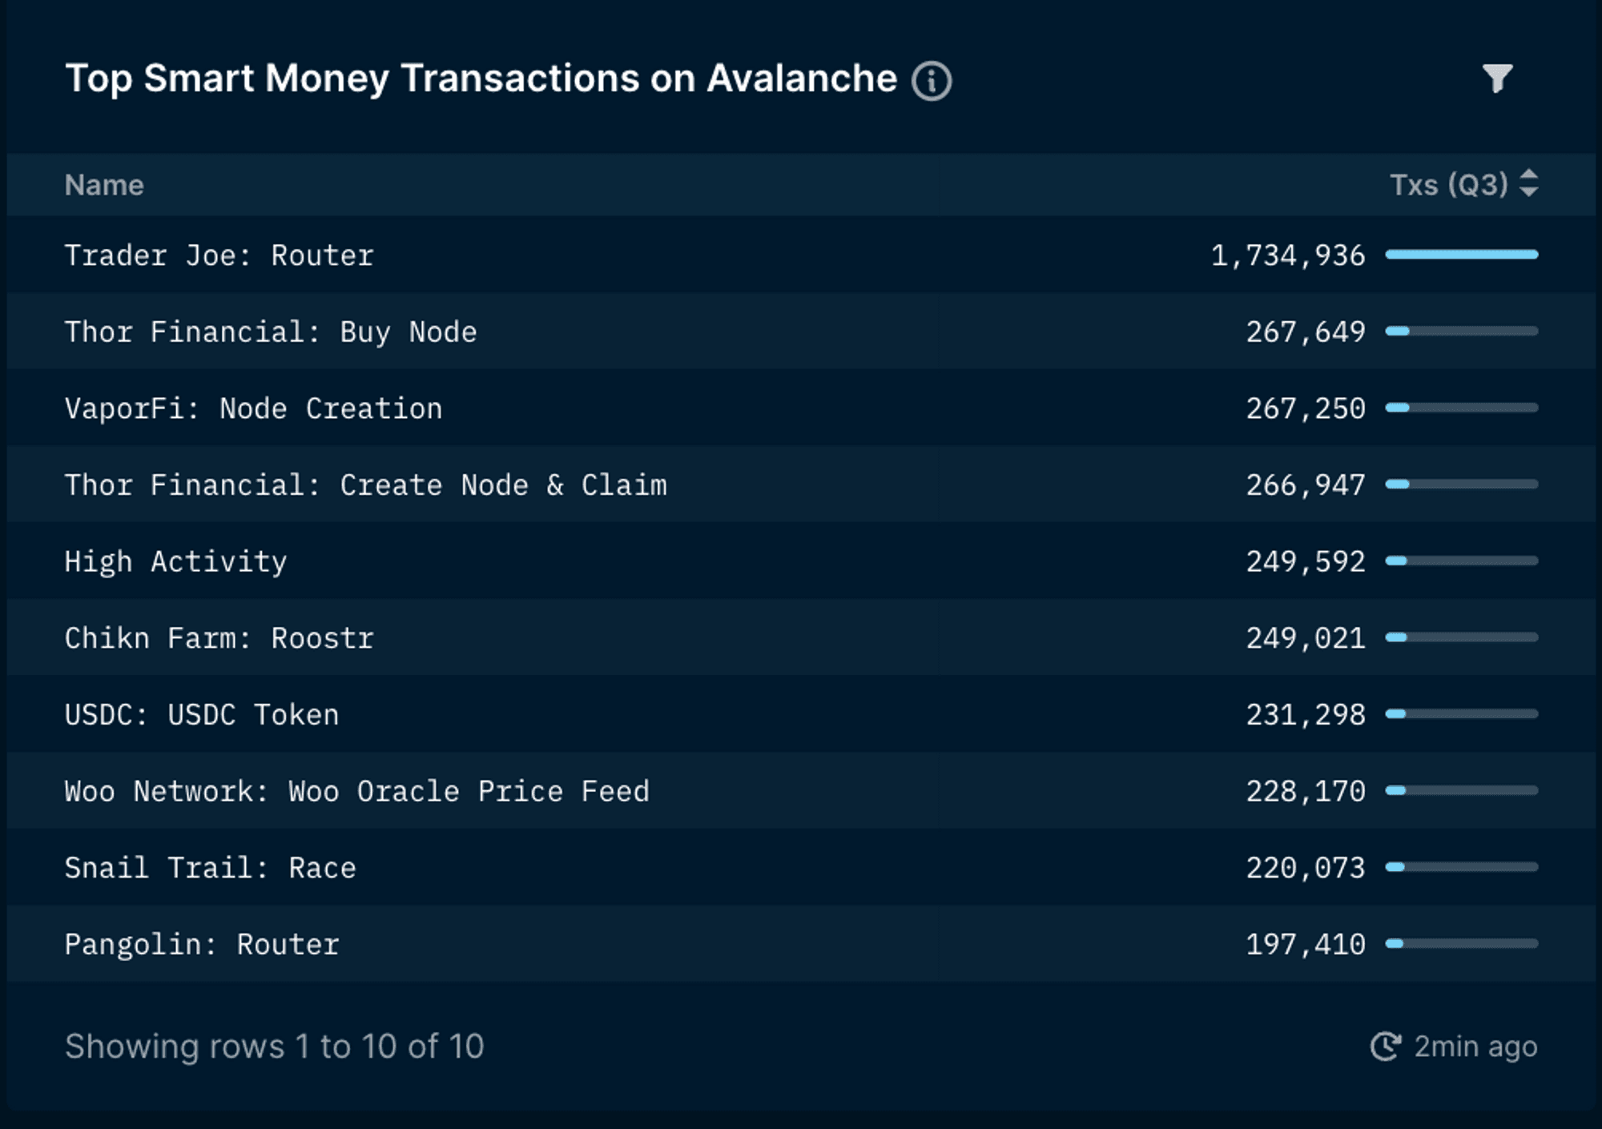Click the info icon beside the title
Image resolution: width=1602 pixels, height=1129 pixels.
[932, 81]
